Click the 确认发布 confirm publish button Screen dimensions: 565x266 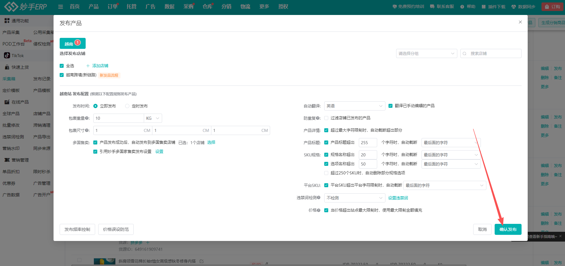click(x=508, y=229)
